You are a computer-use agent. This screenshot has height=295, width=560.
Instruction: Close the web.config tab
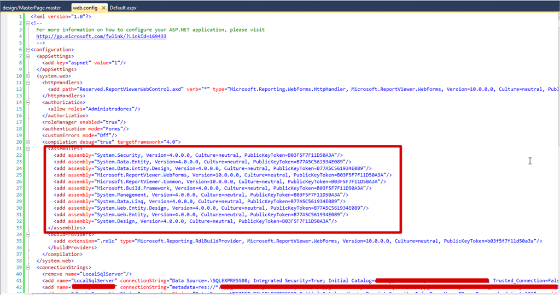pyautogui.click(x=102, y=9)
